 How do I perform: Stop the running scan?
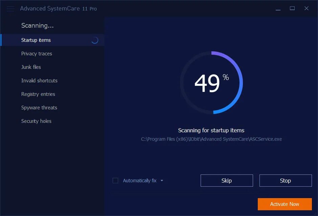[286, 181]
